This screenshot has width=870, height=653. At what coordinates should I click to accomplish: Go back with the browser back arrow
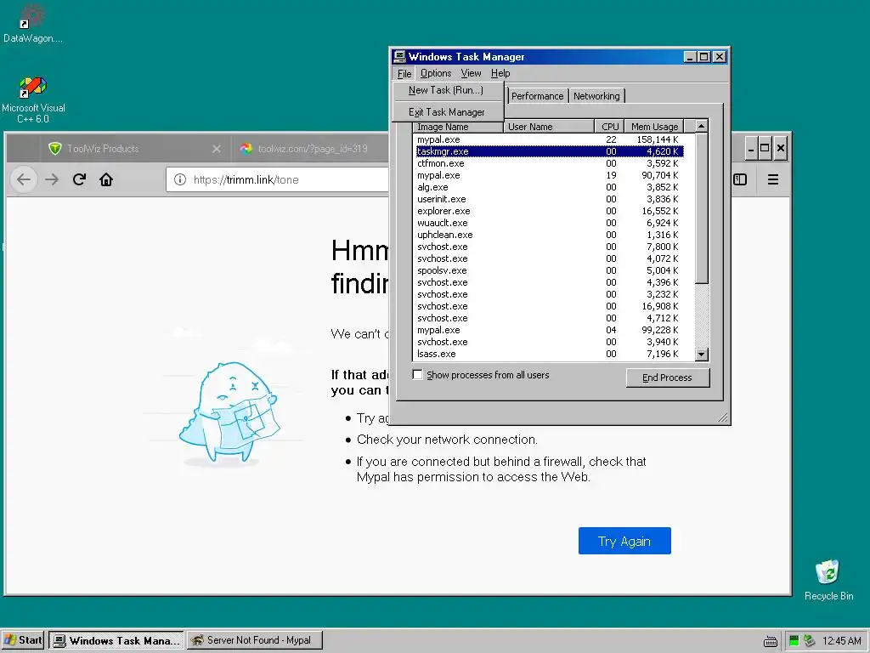coord(24,179)
